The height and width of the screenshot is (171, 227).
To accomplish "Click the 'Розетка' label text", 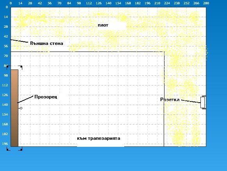I will [x=170, y=100].
